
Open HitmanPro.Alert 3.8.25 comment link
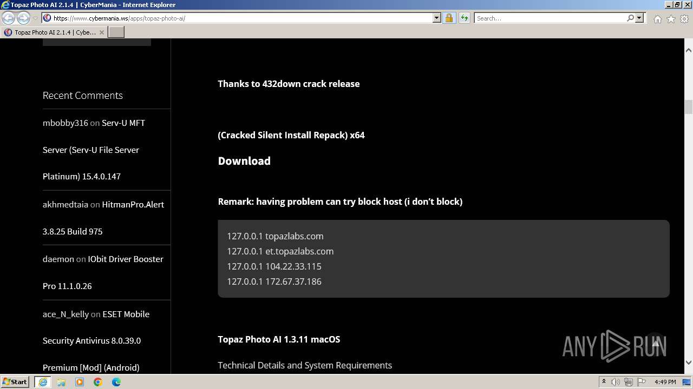tap(103, 218)
